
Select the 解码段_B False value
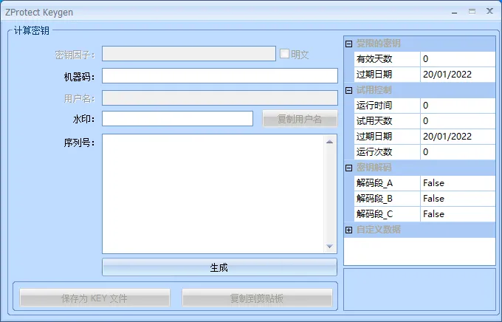click(x=458, y=199)
